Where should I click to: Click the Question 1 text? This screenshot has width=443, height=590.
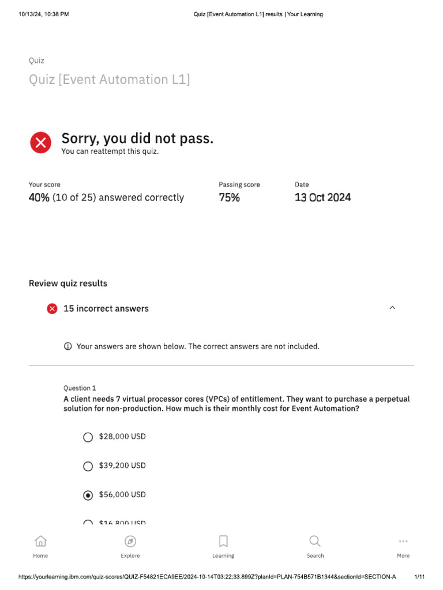80,388
